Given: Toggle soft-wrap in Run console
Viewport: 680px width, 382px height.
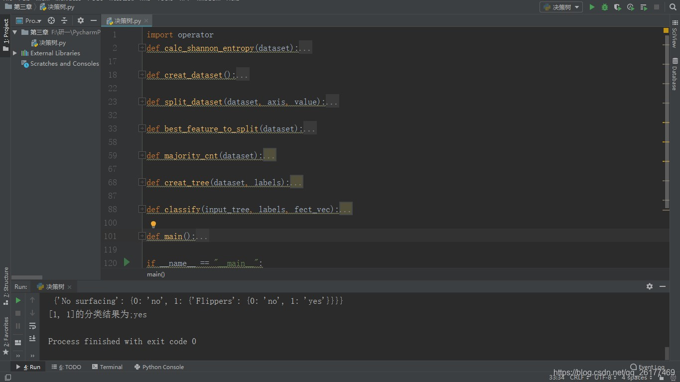Looking at the screenshot, I should (32, 326).
